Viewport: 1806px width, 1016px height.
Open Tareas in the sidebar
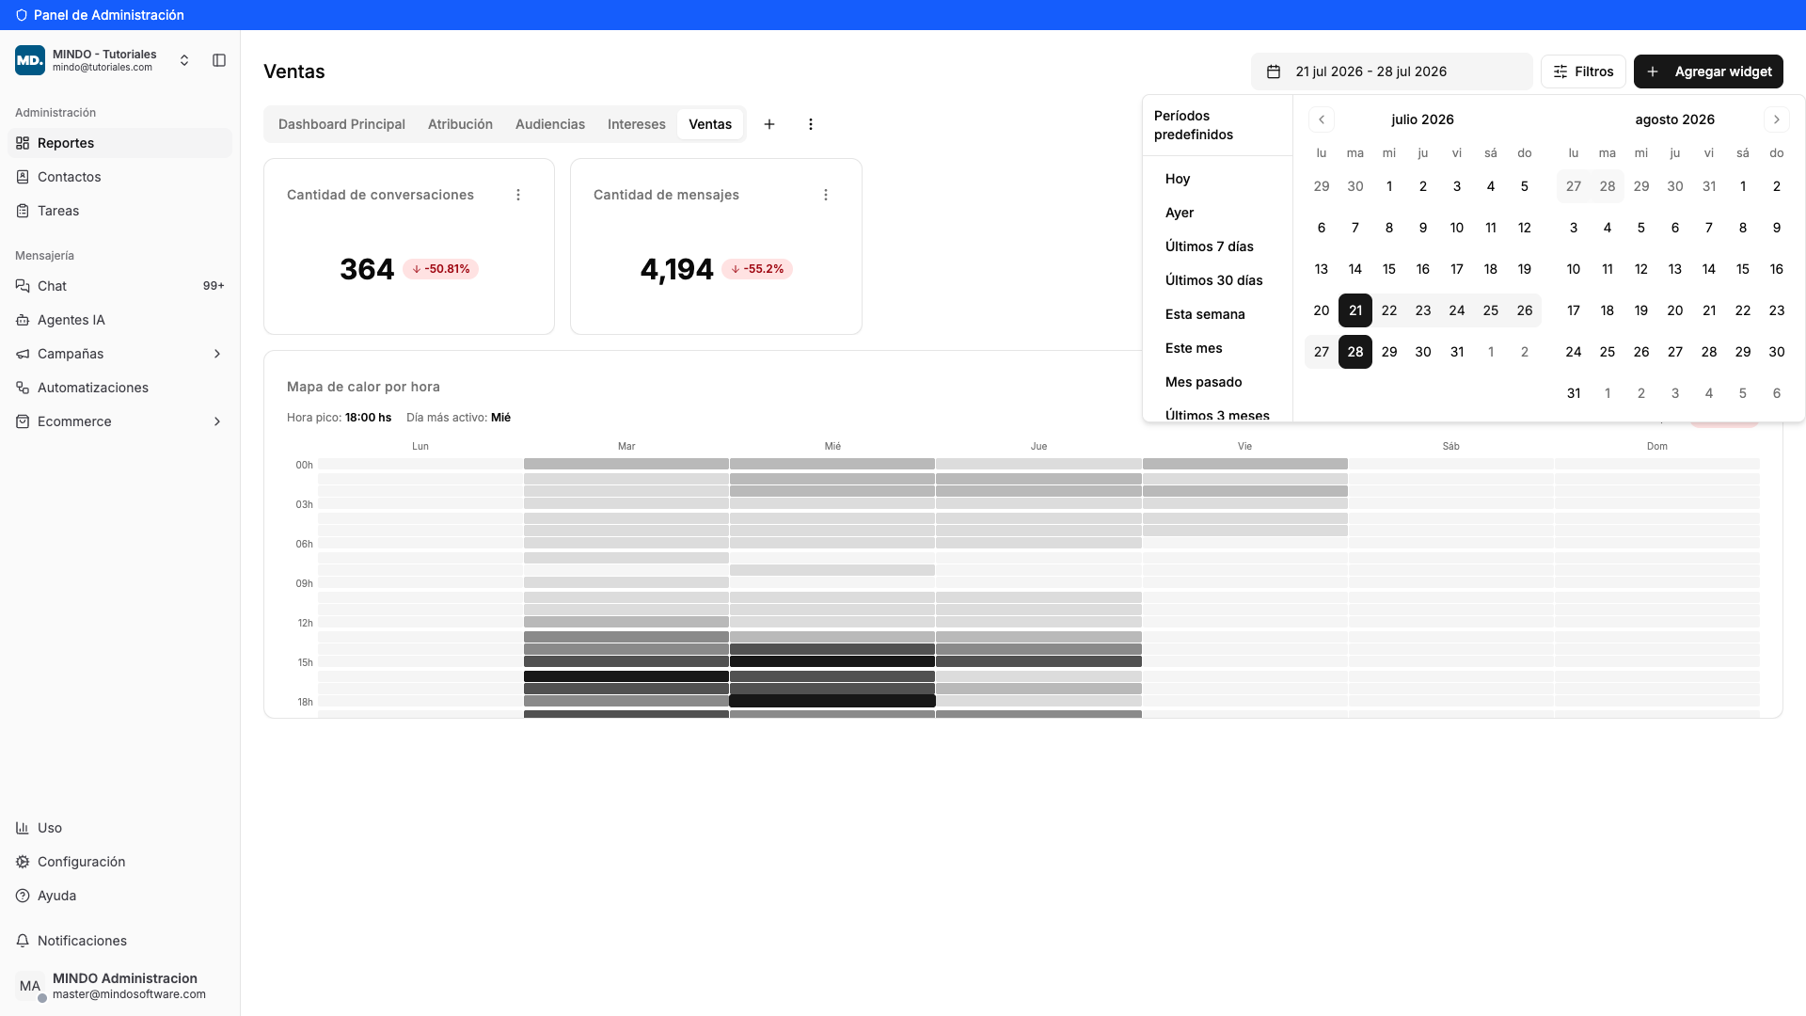point(119,211)
